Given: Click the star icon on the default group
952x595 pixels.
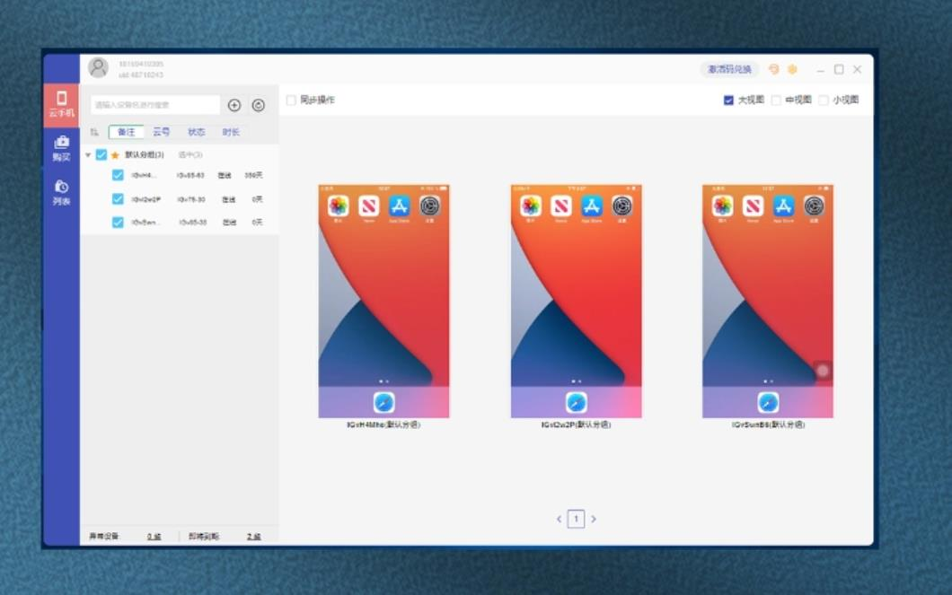Looking at the screenshot, I should point(115,155).
